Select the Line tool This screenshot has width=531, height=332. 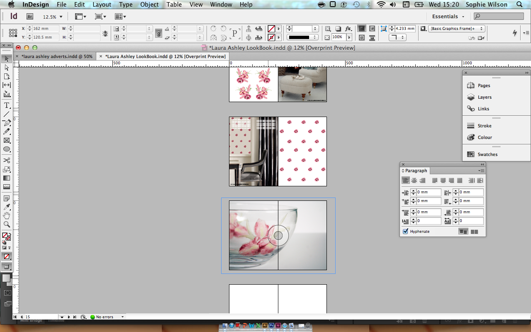click(x=7, y=114)
